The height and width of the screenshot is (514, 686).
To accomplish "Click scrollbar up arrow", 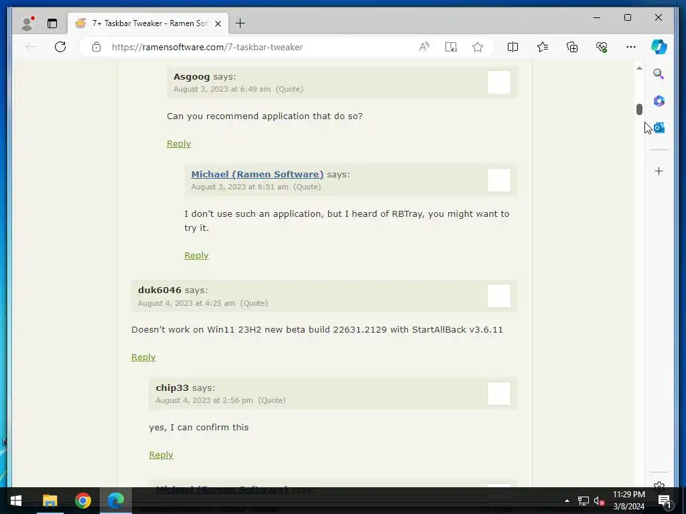I will click(x=639, y=68).
